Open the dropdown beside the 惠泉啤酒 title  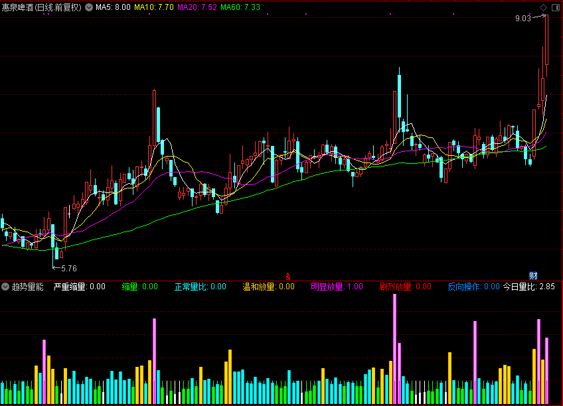coord(89,7)
